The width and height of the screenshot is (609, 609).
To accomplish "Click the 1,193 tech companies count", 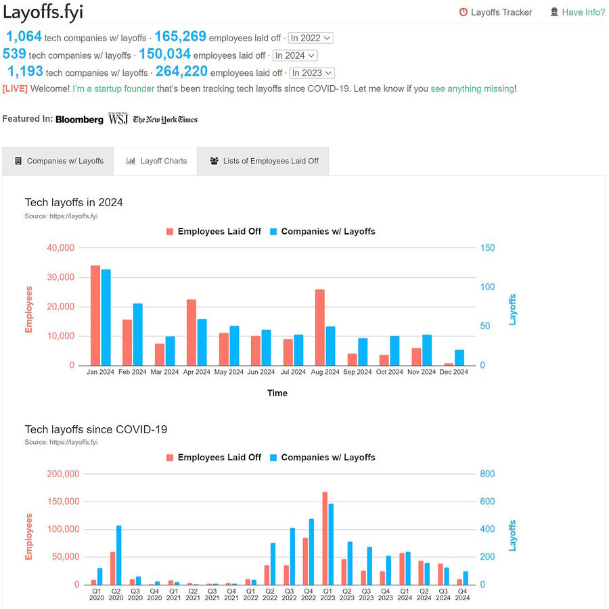I will click(x=25, y=72).
